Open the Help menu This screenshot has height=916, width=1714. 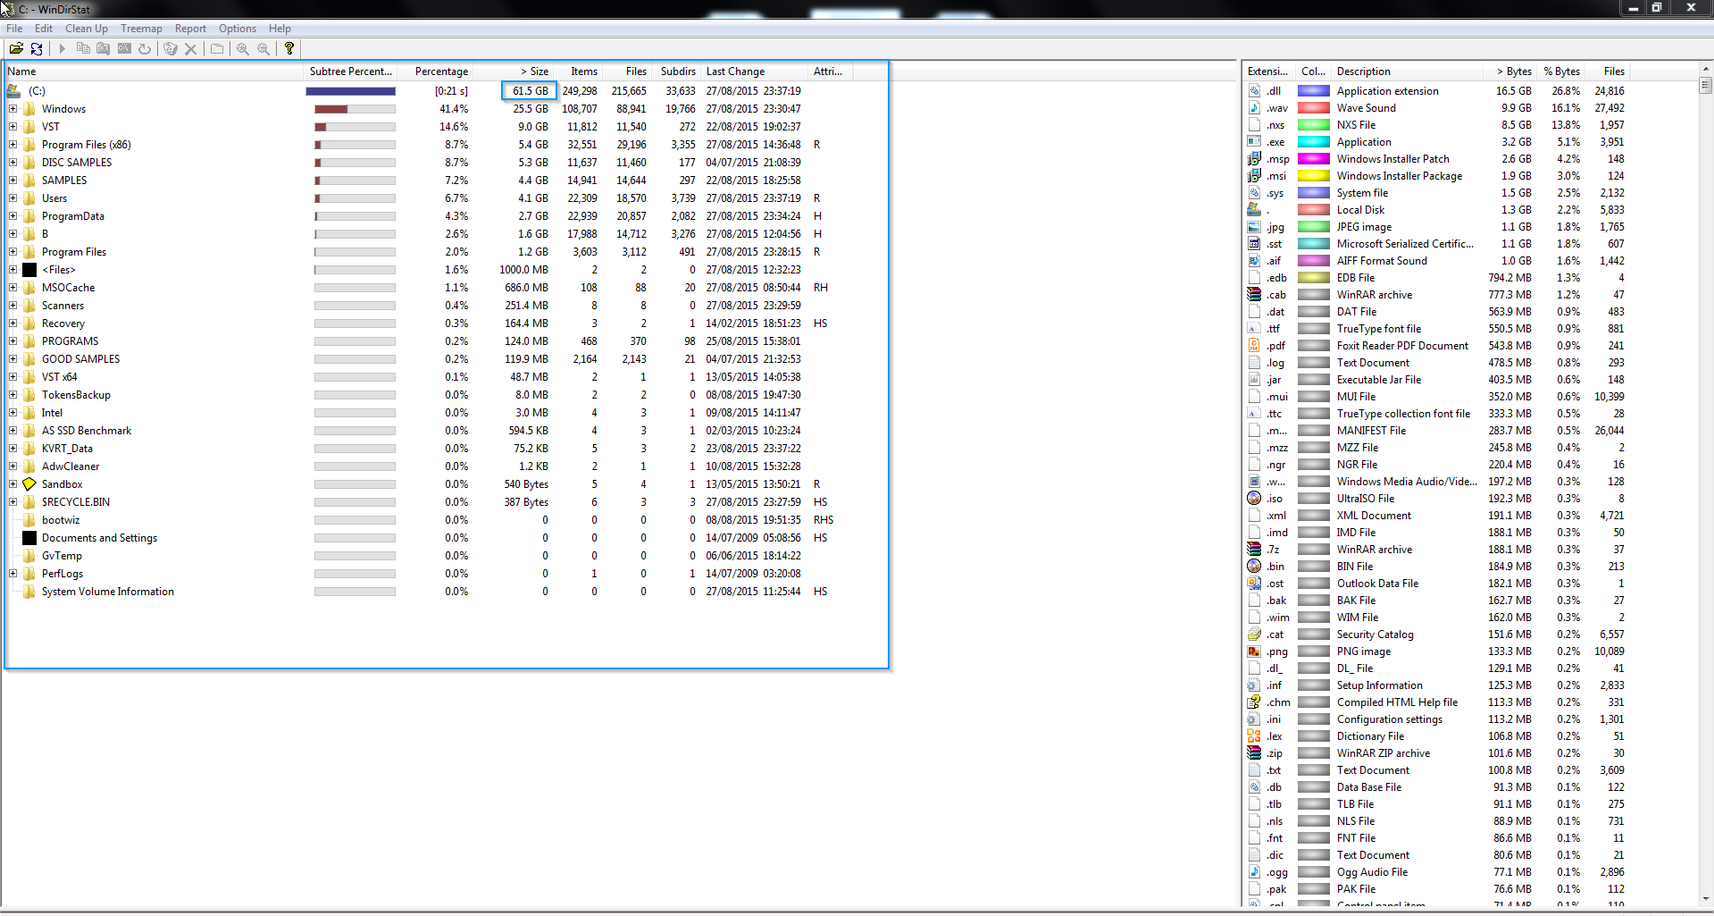280,29
